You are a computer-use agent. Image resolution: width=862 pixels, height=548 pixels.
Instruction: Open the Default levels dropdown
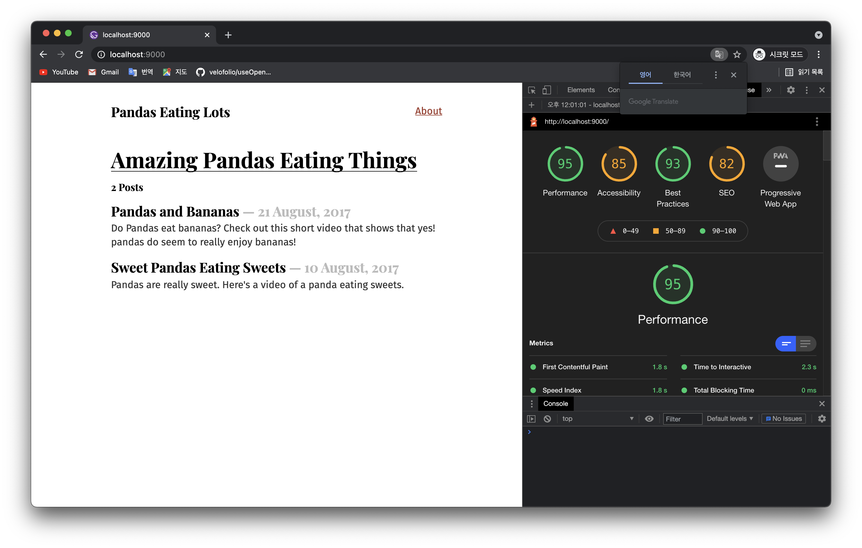730,419
